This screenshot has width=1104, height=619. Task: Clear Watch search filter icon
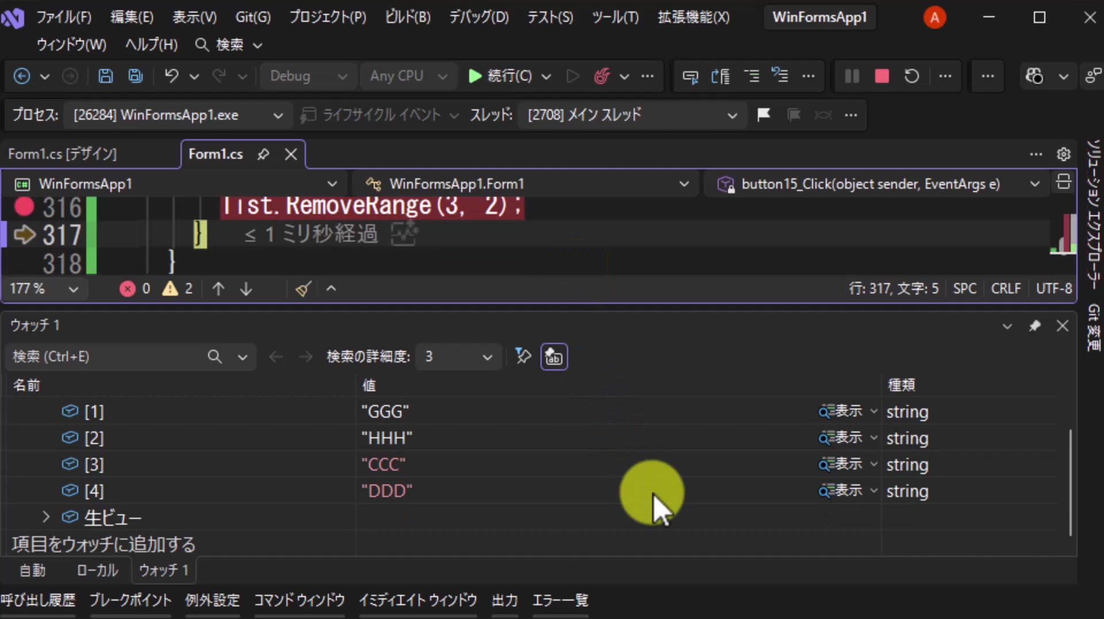click(x=523, y=357)
